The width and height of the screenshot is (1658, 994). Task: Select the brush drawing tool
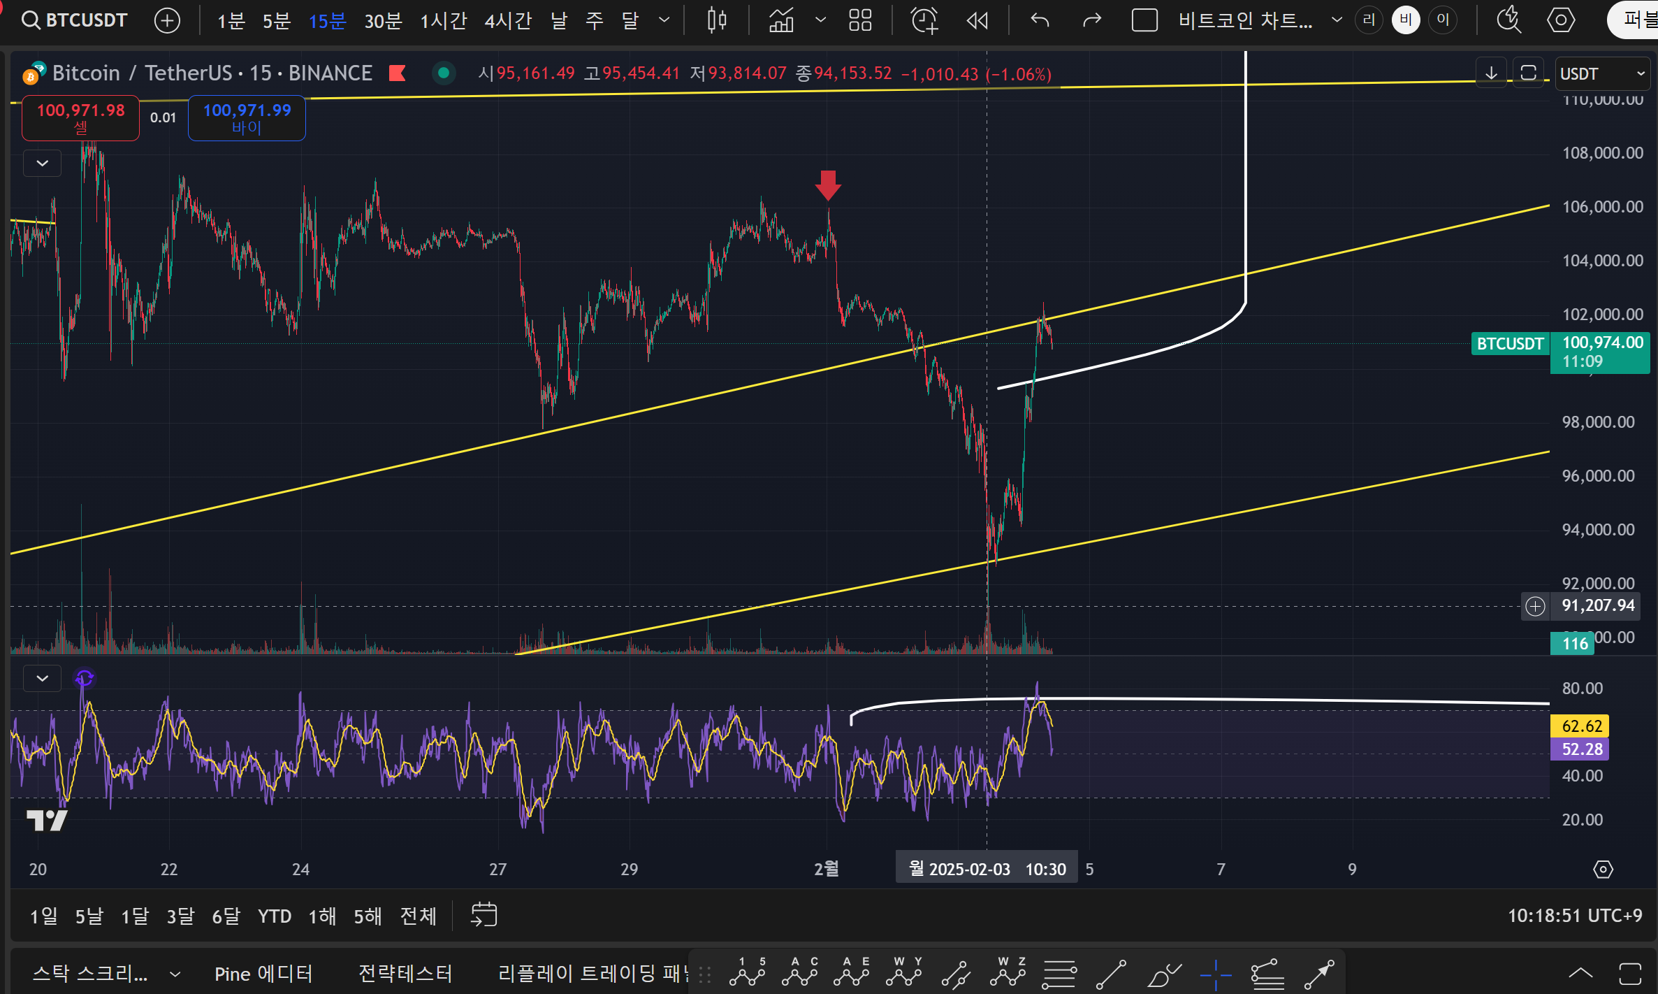click(1164, 973)
